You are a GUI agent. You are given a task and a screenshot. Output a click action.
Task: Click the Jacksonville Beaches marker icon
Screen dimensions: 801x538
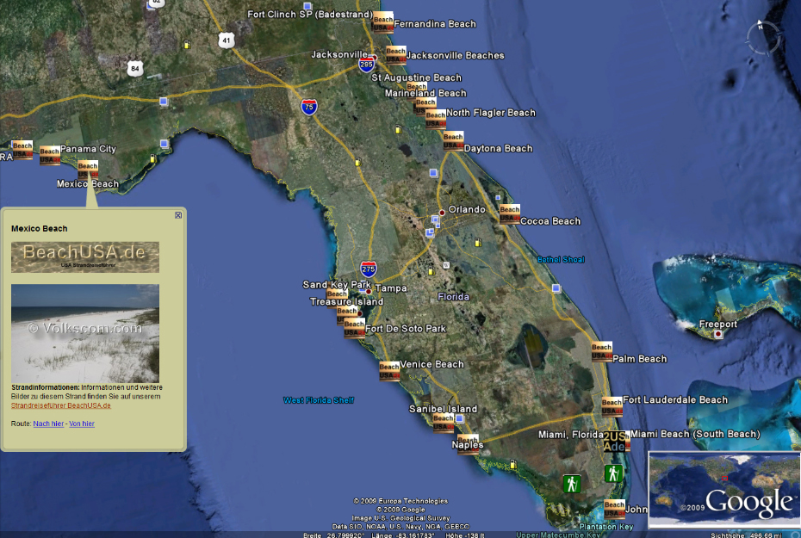point(396,54)
